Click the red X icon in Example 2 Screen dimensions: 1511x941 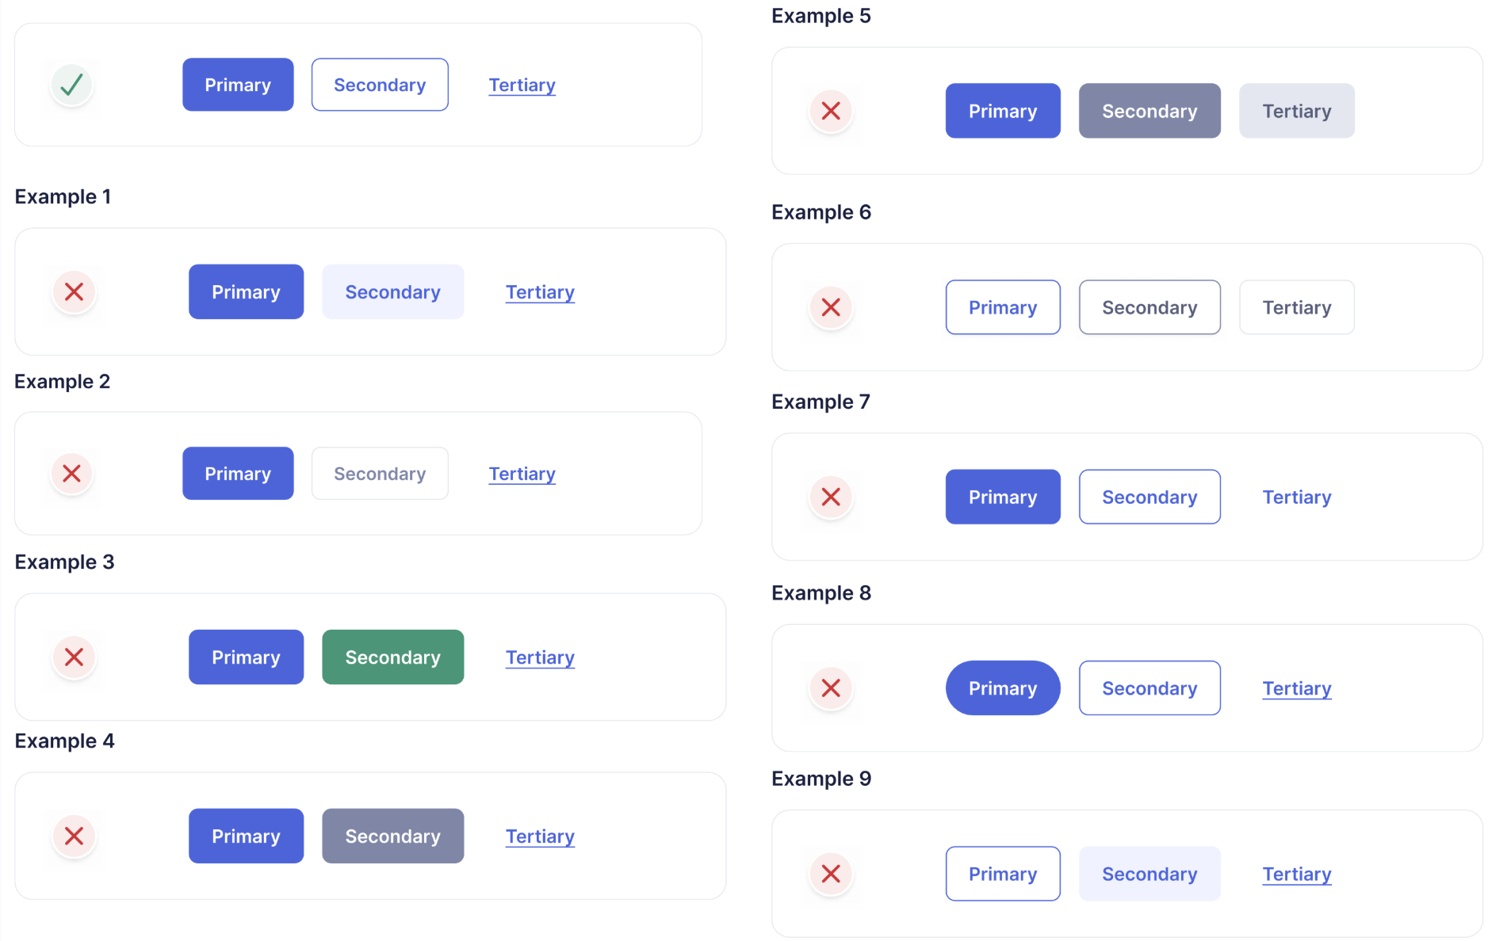[x=72, y=474]
